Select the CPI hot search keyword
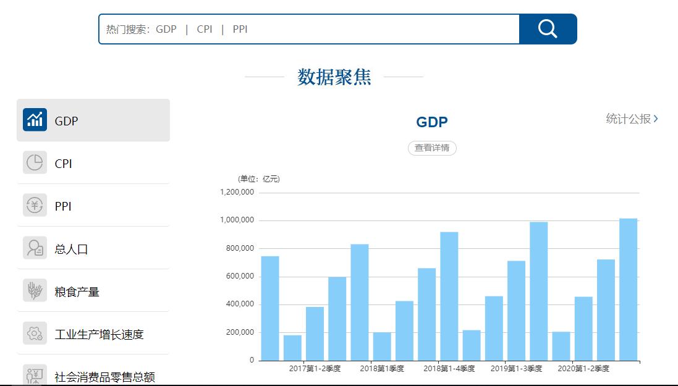678x386 pixels. click(x=205, y=28)
